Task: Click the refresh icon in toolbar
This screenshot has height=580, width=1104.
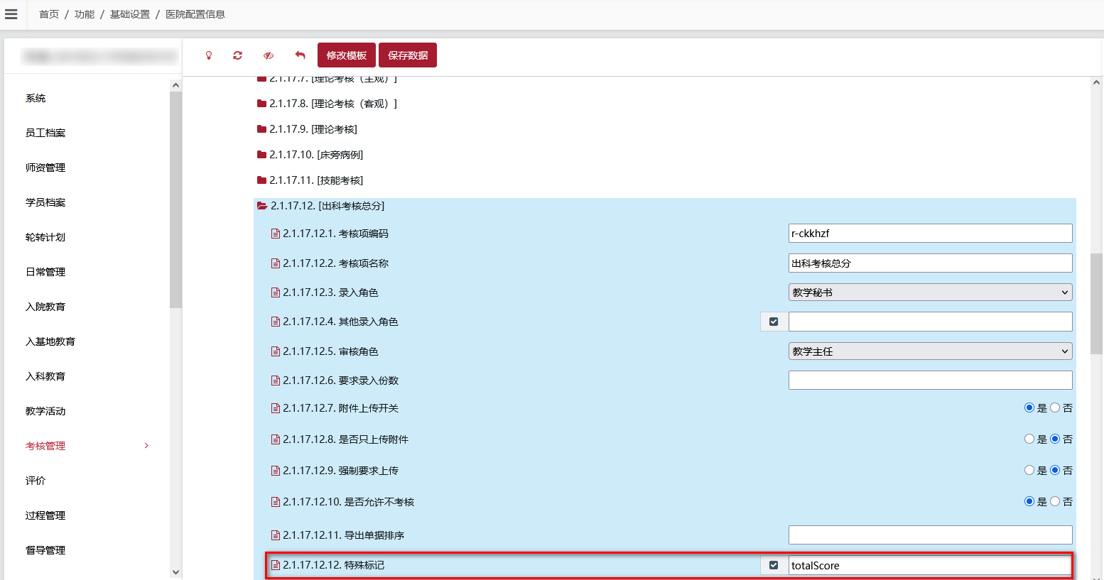Action: pos(238,55)
